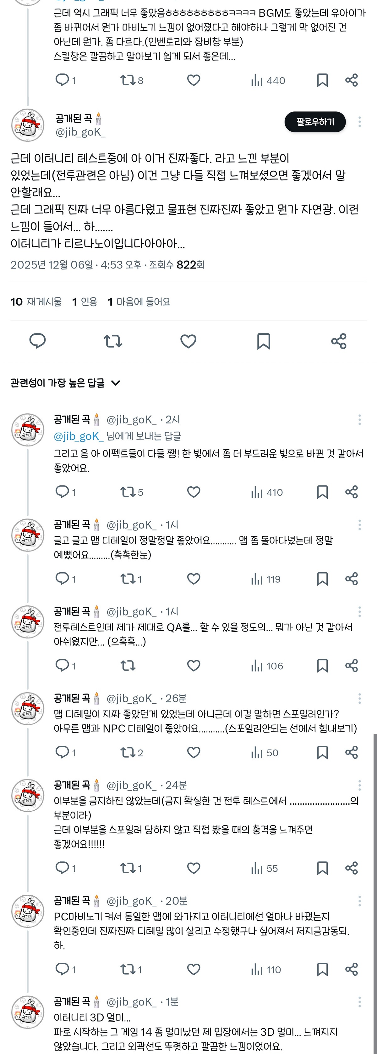Repost the reply with 410 views

coord(128,492)
